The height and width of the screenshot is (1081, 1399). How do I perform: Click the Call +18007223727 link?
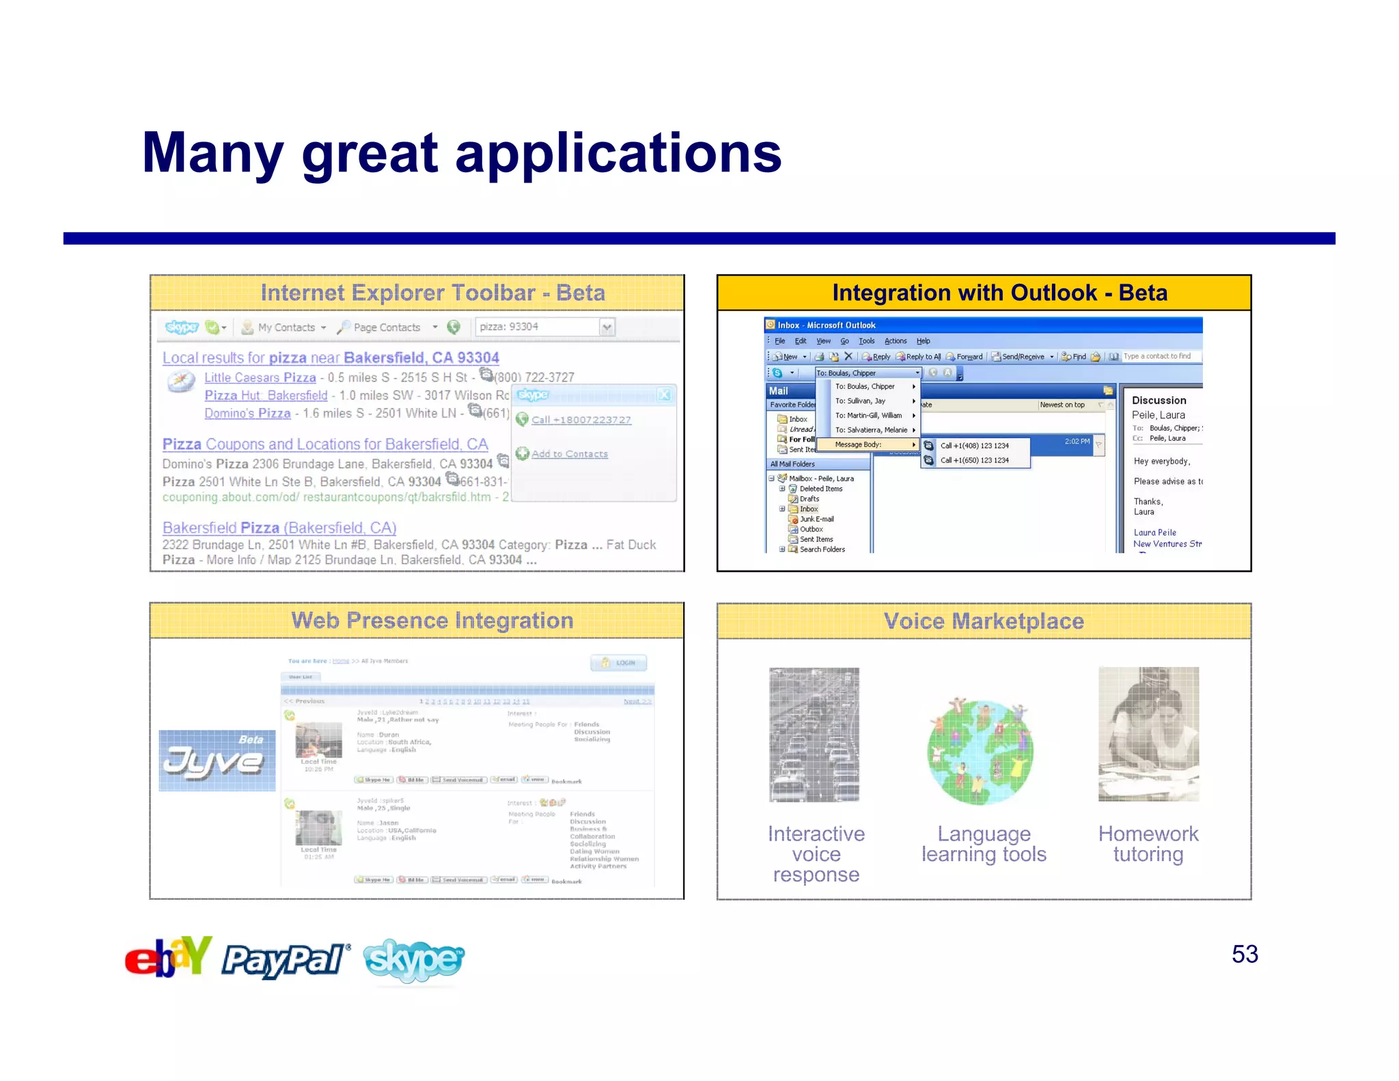pyautogui.click(x=581, y=420)
